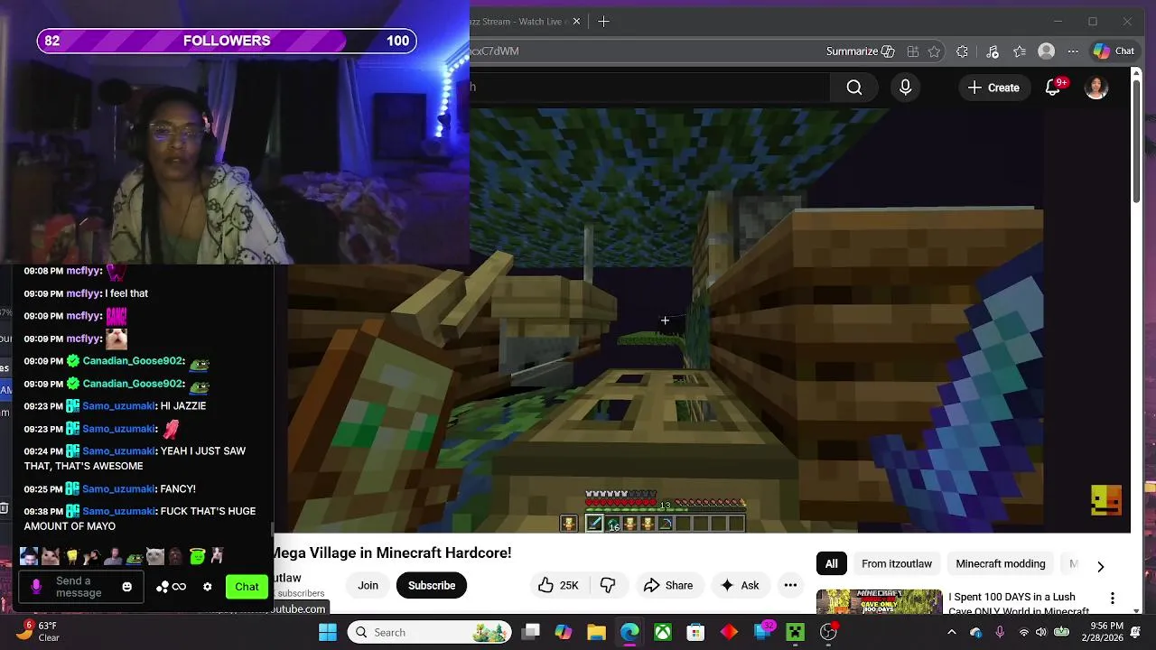Open Microsoft Edge from the taskbar
The width and height of the screenshot is (1156, 650).
[629, 632]
